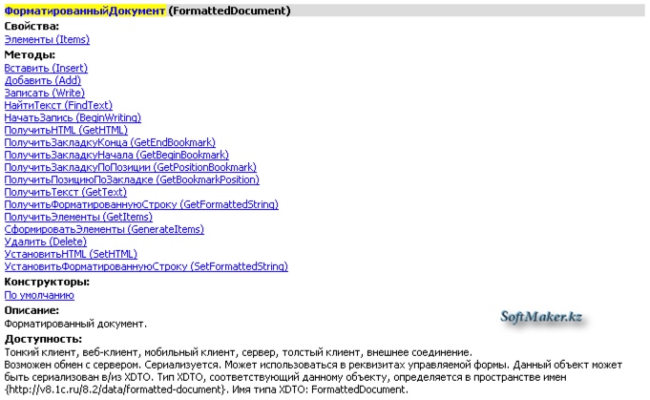Click the Доступность: section heading
Image resolution: width=650 pixels, height=400 pixels.
point(43,339)
